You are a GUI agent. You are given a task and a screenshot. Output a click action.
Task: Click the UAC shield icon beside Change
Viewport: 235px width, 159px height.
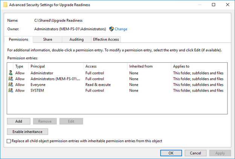(x=111, y=29)
